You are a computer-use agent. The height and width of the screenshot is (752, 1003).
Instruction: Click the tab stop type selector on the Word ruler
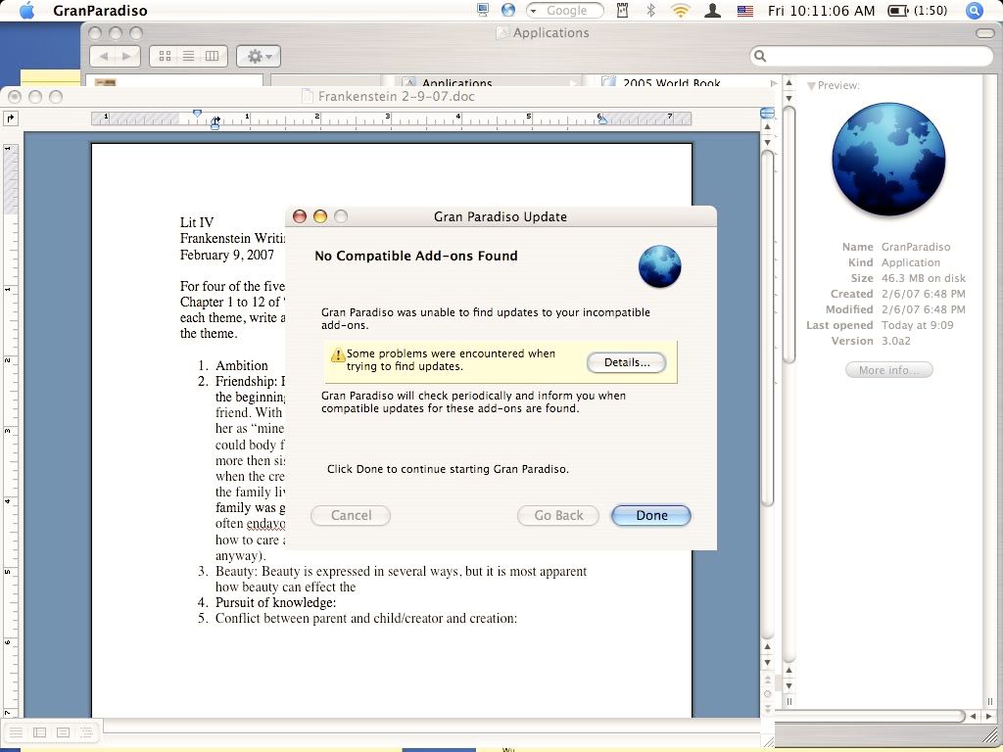point(10,118)
